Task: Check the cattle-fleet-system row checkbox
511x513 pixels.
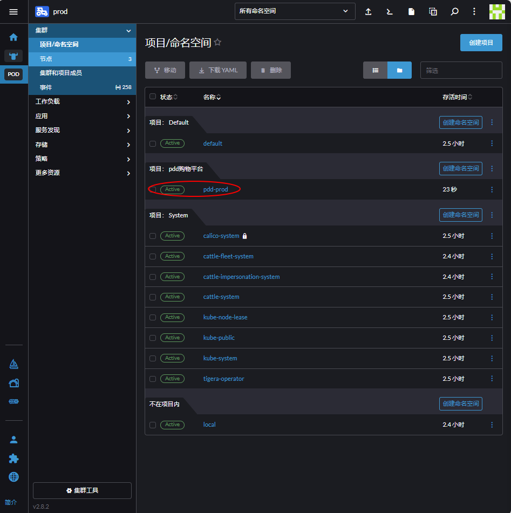Action: coord(153,257)
